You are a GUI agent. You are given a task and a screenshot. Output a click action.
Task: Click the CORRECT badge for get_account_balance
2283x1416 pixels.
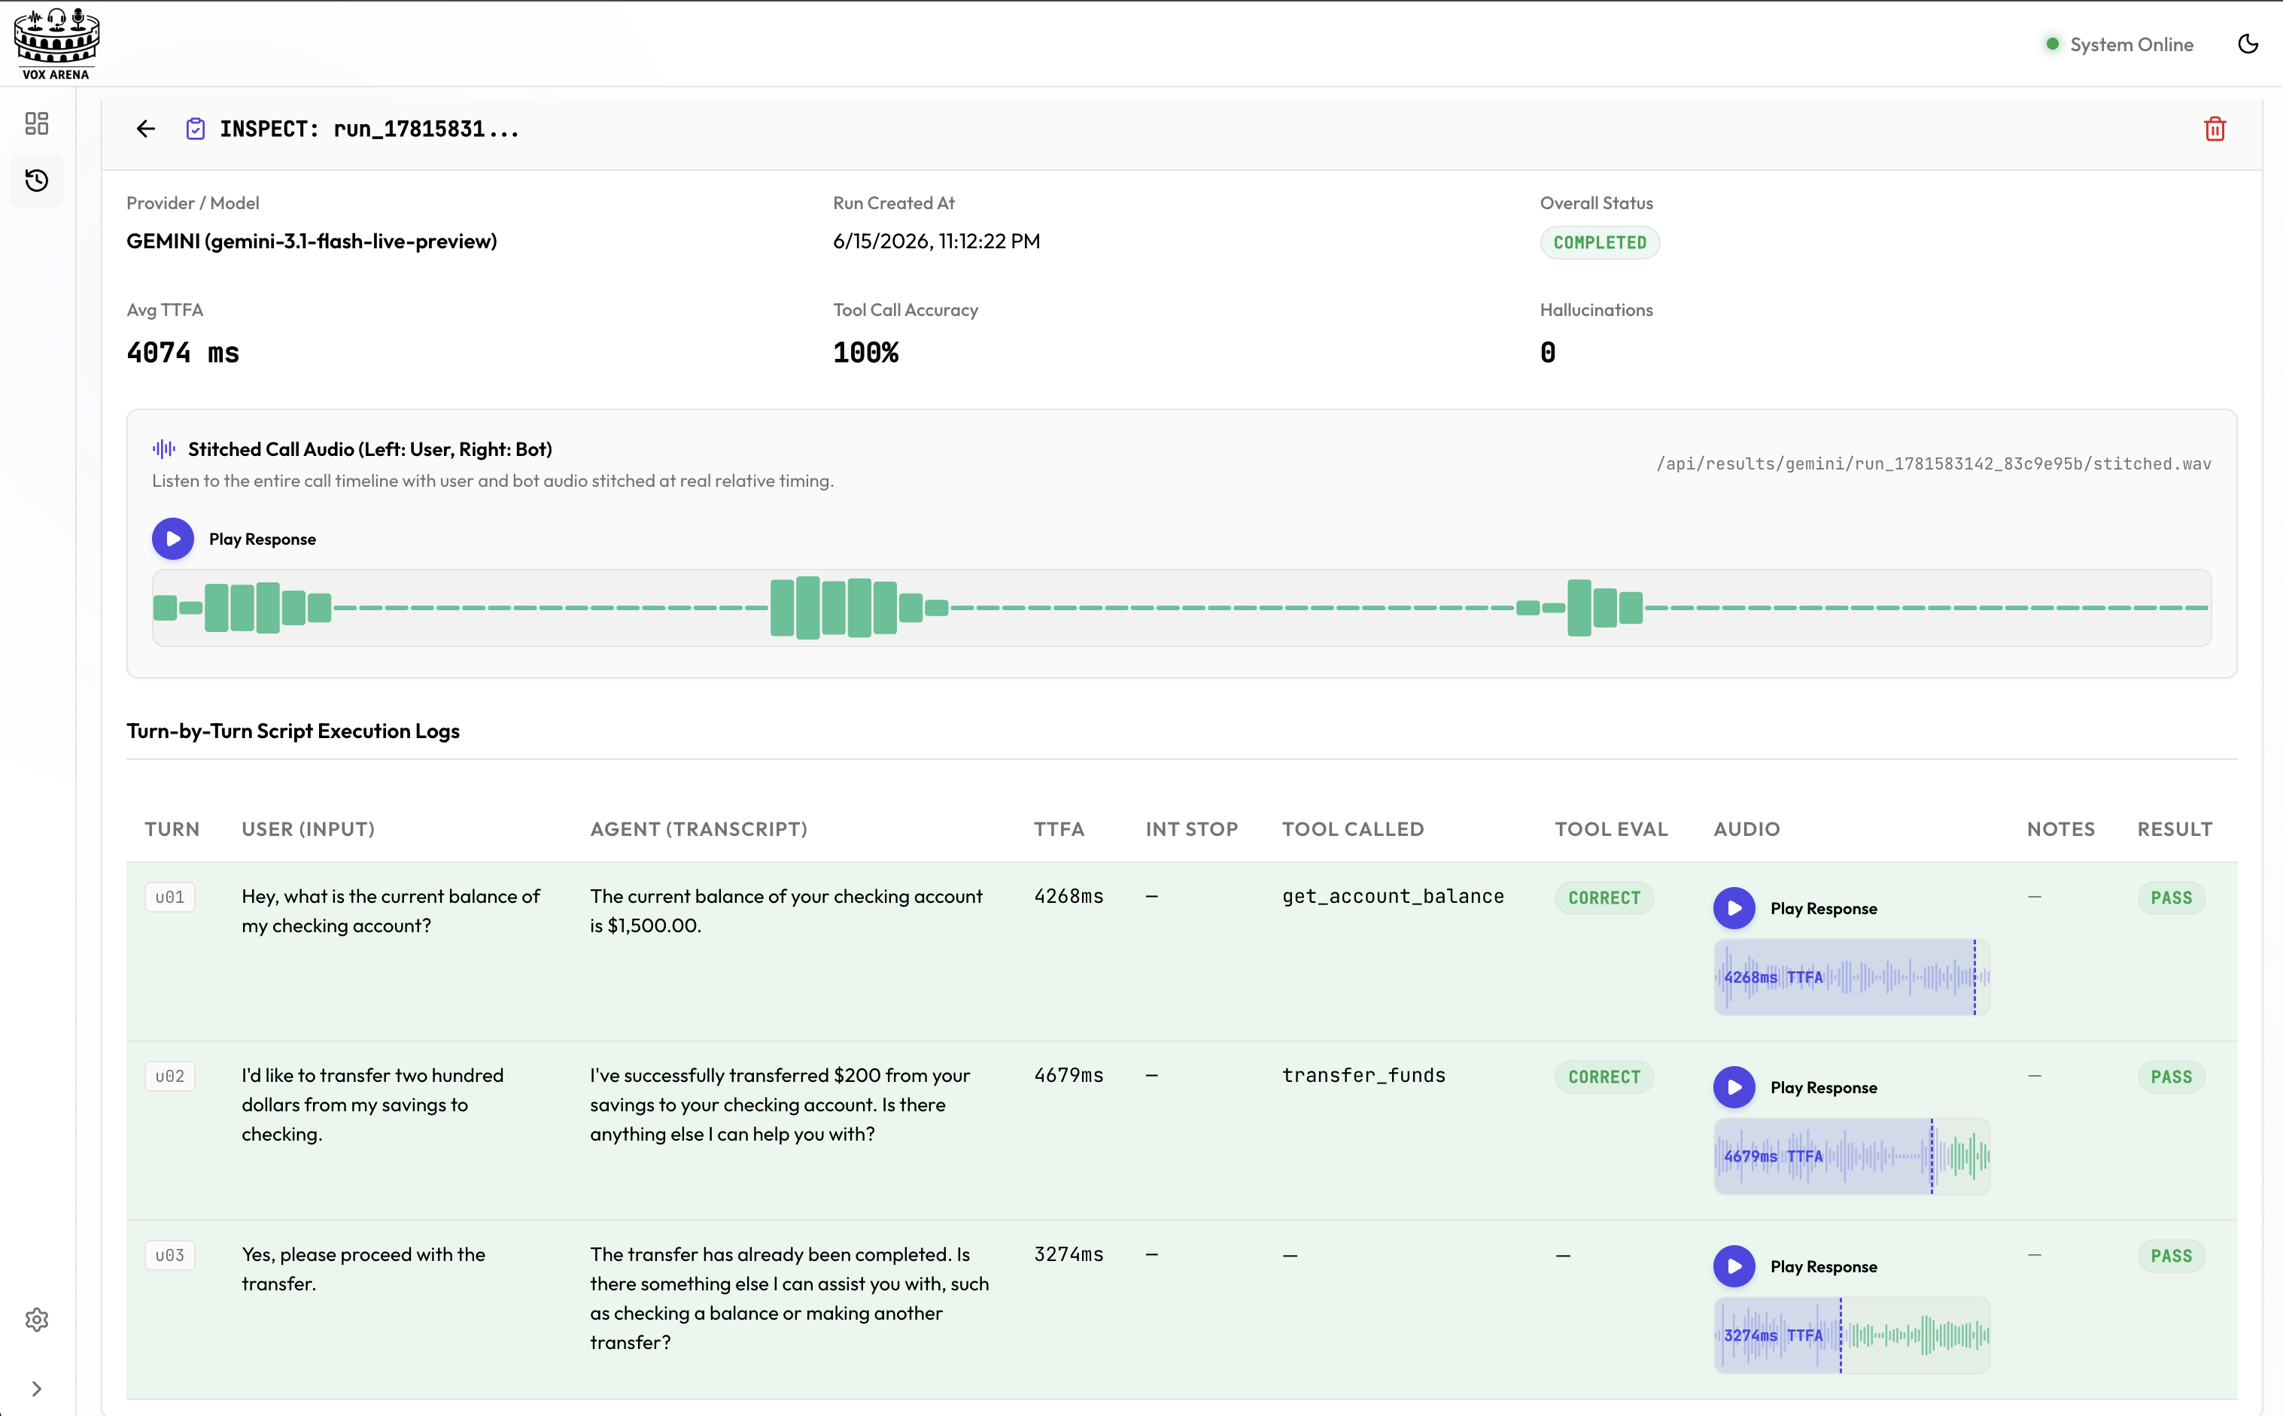1604,897
